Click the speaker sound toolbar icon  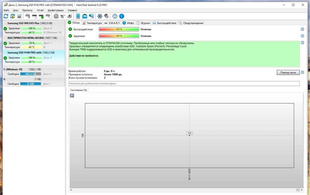point(107,16)
